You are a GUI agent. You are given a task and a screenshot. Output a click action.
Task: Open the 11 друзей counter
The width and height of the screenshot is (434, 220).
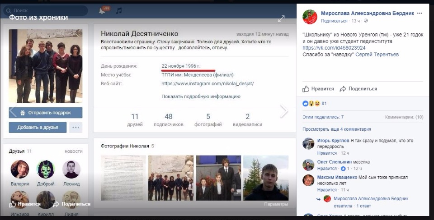click(x=135, y=120)
